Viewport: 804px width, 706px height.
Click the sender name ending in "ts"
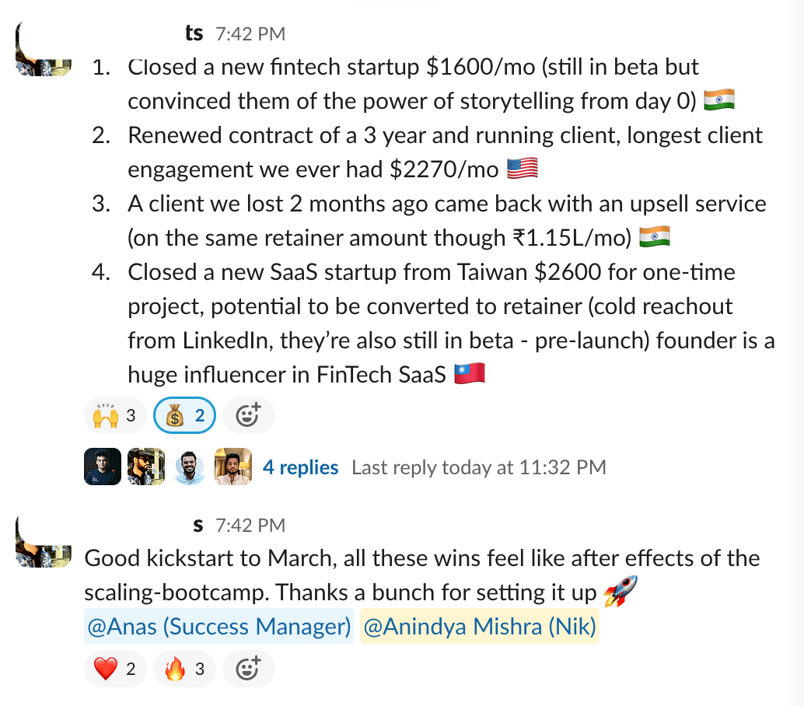[194, 33]
